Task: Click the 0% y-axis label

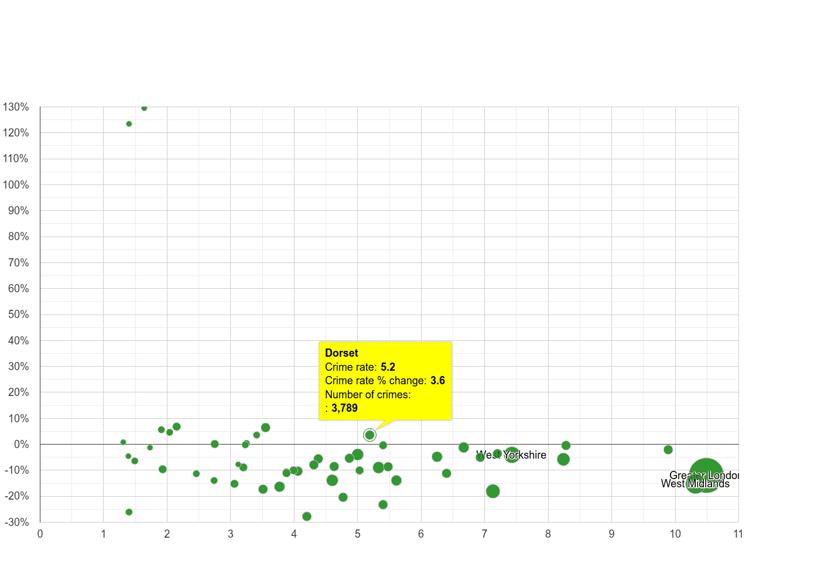Action: [x=21, y=445]
